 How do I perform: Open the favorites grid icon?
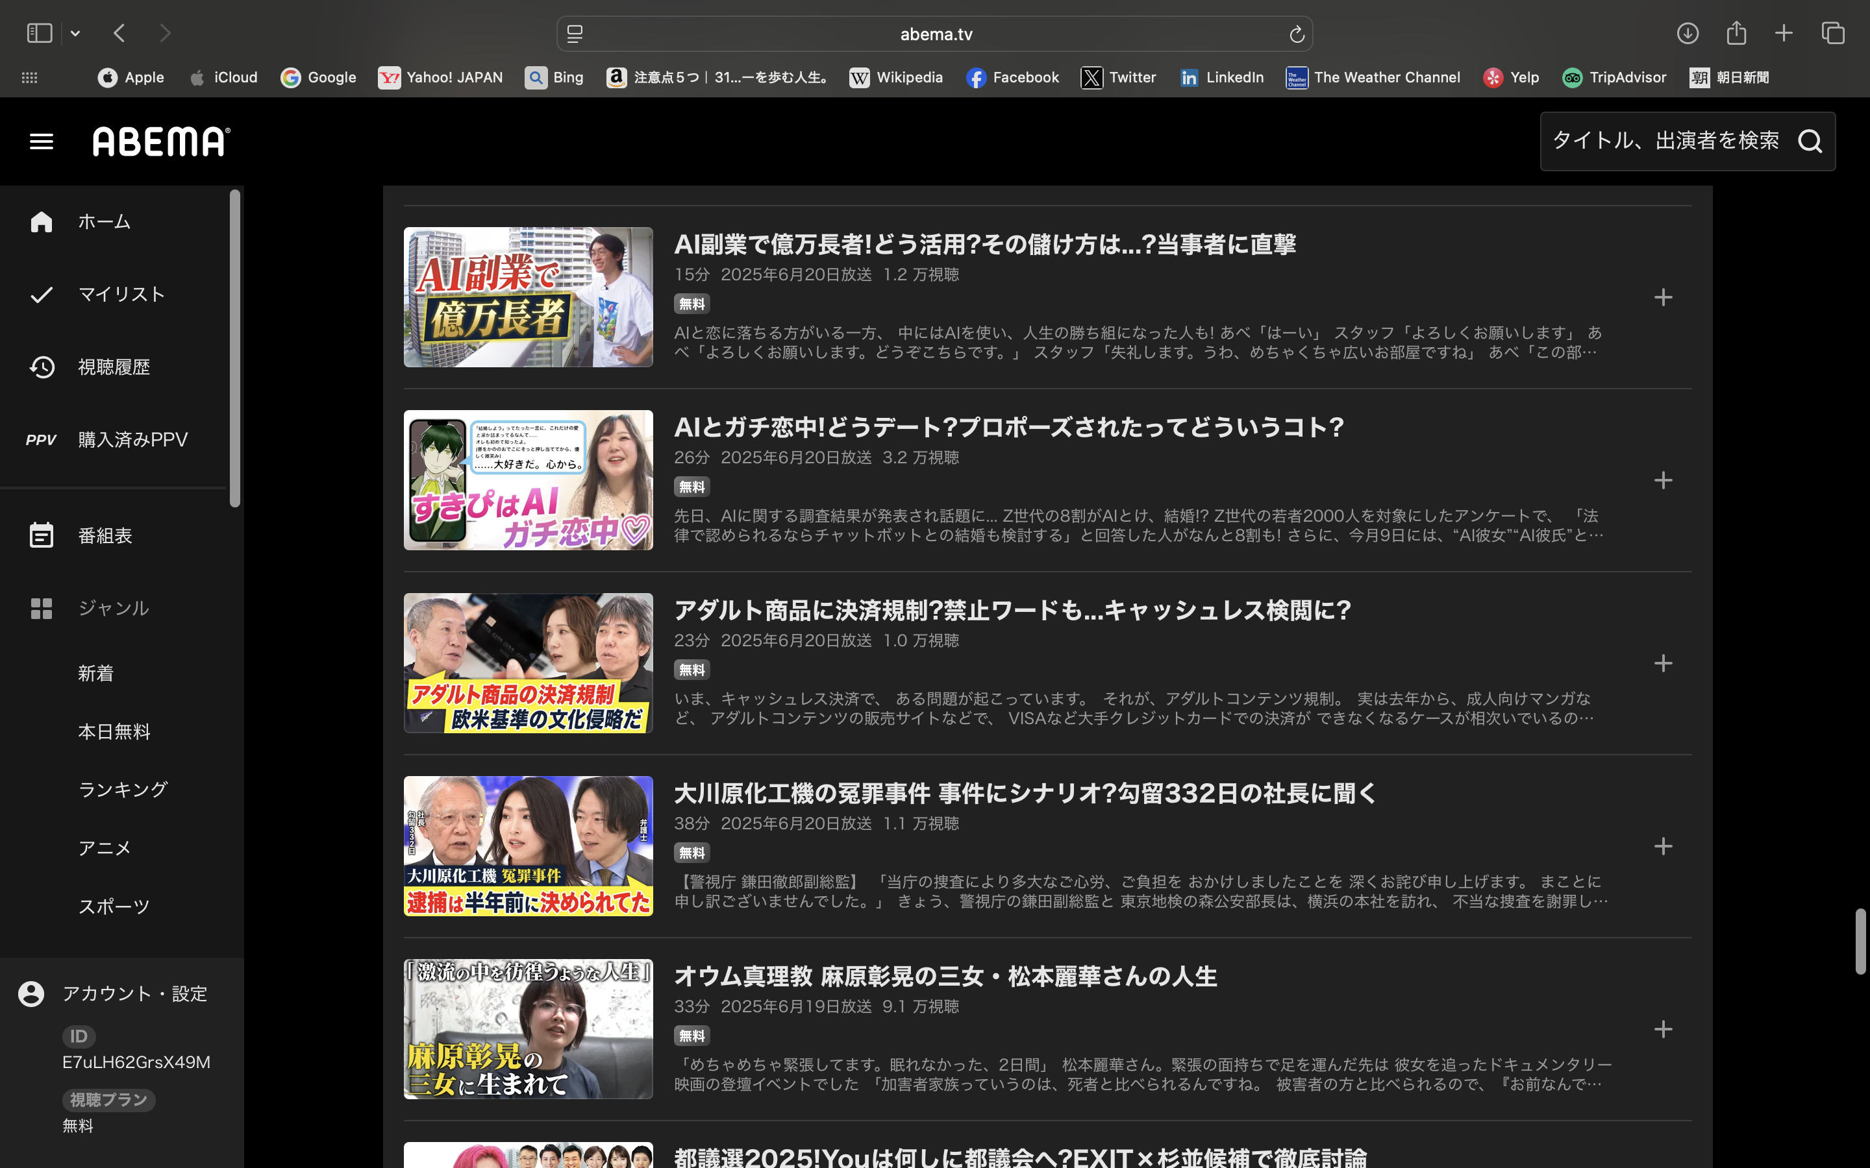(x=29, y=78)
